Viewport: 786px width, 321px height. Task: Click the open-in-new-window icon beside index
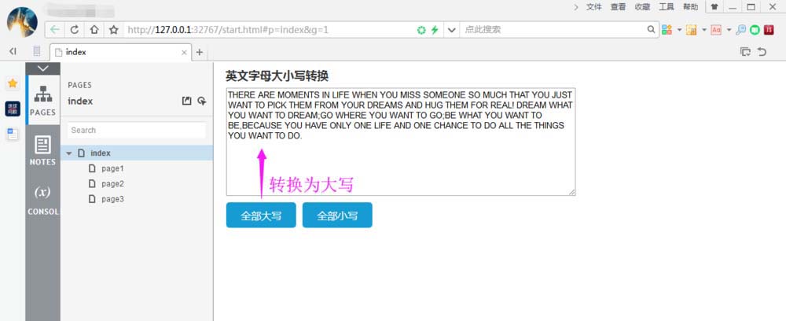(x=186, y=101)
